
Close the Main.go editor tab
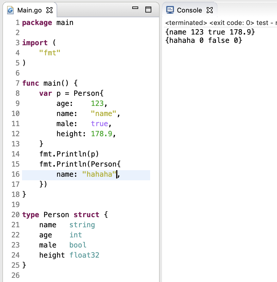click(49, 10)
